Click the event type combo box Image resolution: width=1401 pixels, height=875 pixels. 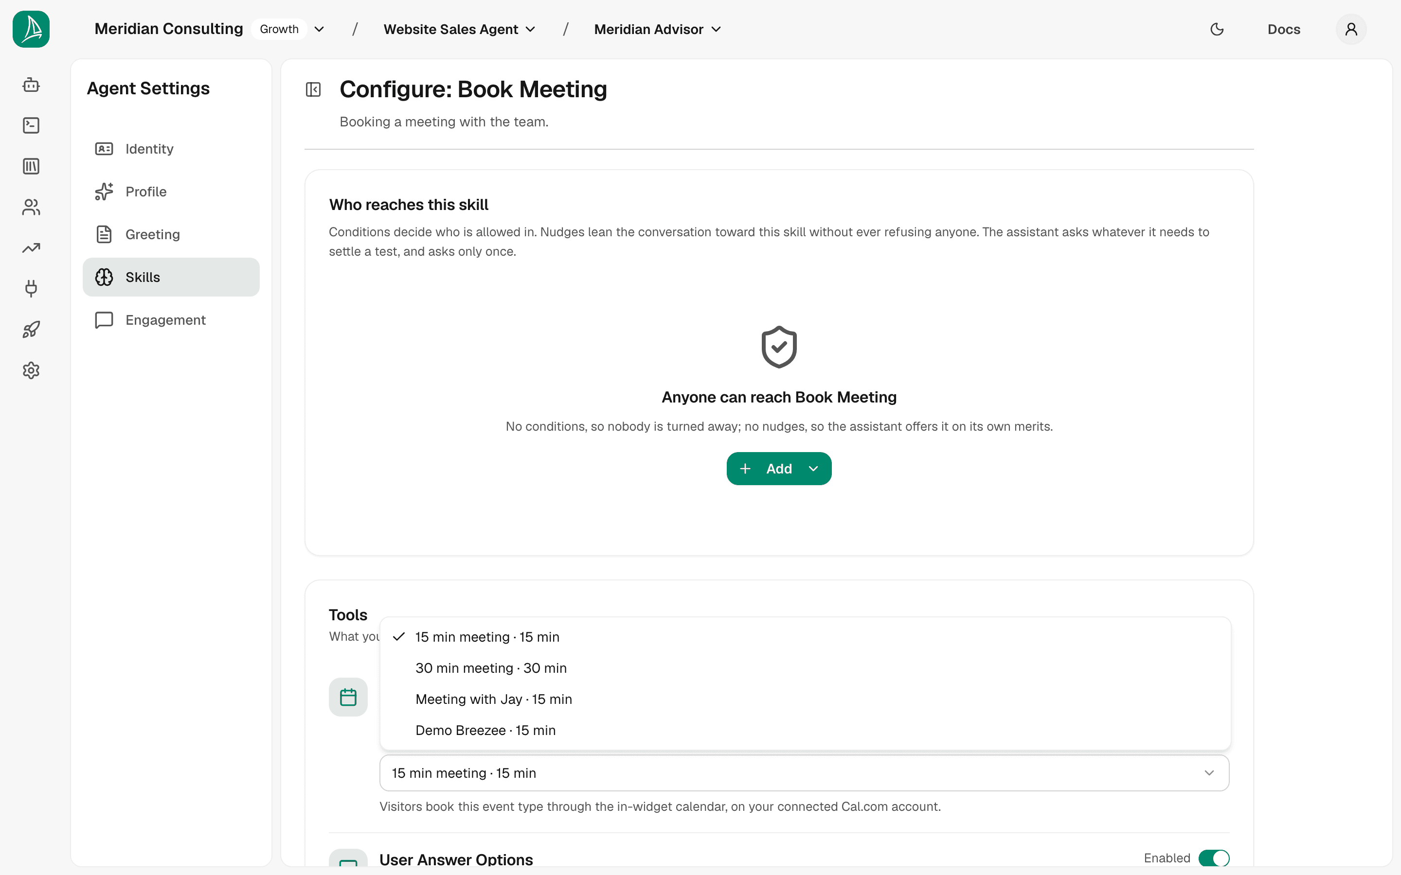tap(804, 772)
